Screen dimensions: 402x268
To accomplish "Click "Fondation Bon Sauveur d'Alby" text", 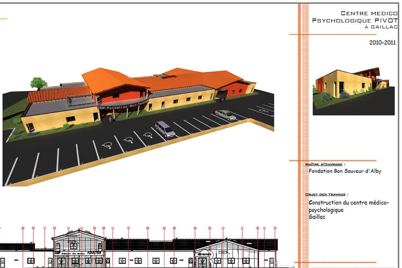I will coord(345,171).
